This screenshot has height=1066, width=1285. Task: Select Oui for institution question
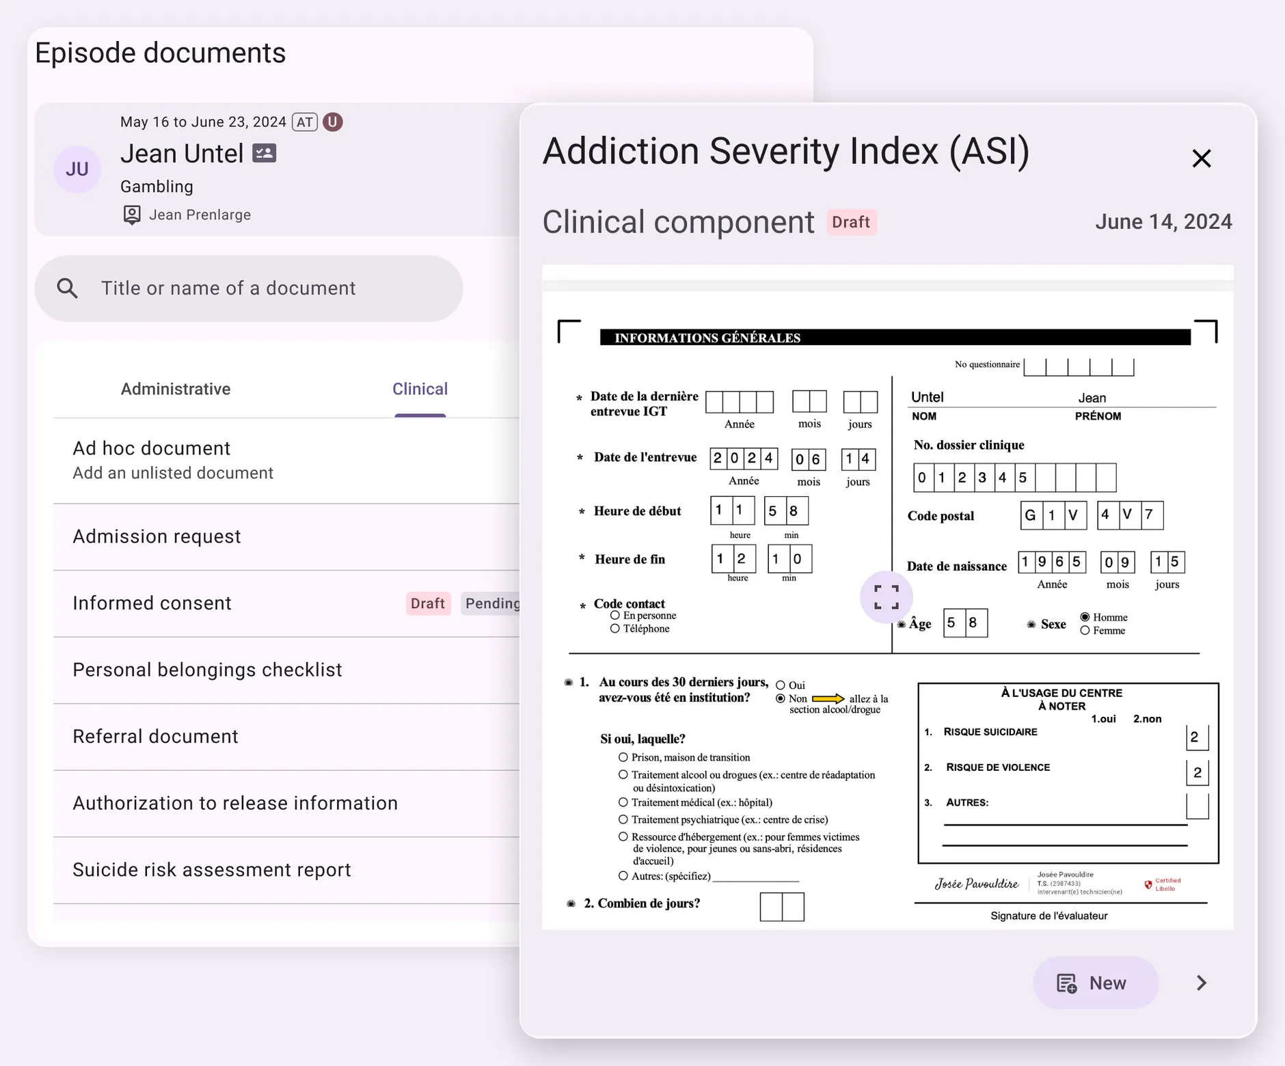(x=781, y=685)
